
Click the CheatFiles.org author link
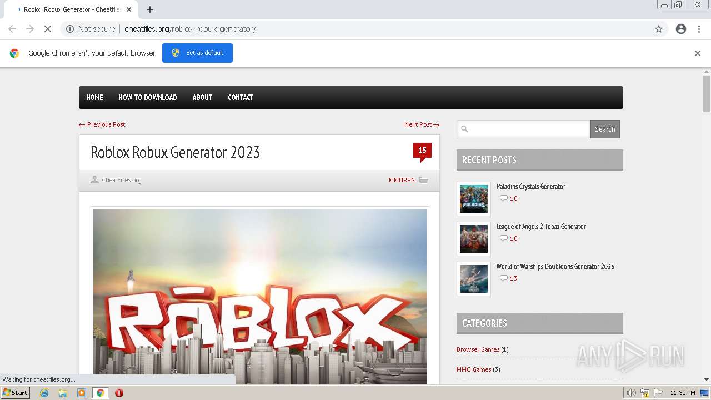(122, 180)
